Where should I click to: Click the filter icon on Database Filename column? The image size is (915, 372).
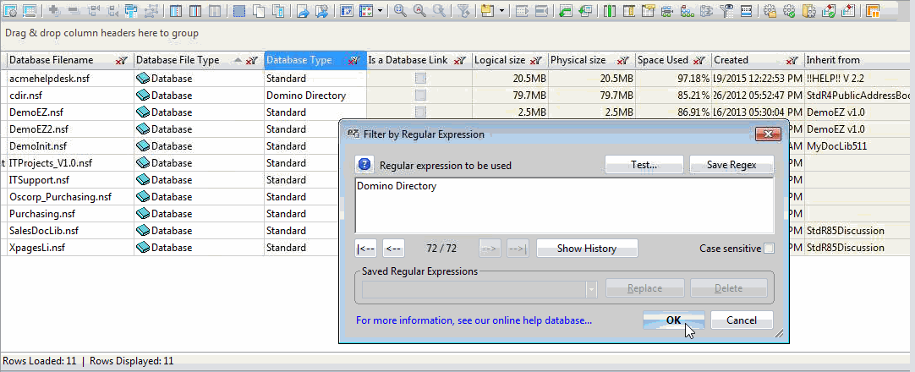(122, 61)
